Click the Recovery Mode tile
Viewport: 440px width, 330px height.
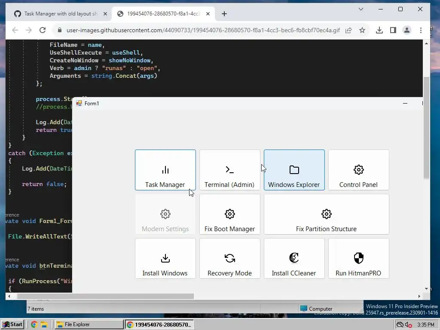[x=229, y=258]
